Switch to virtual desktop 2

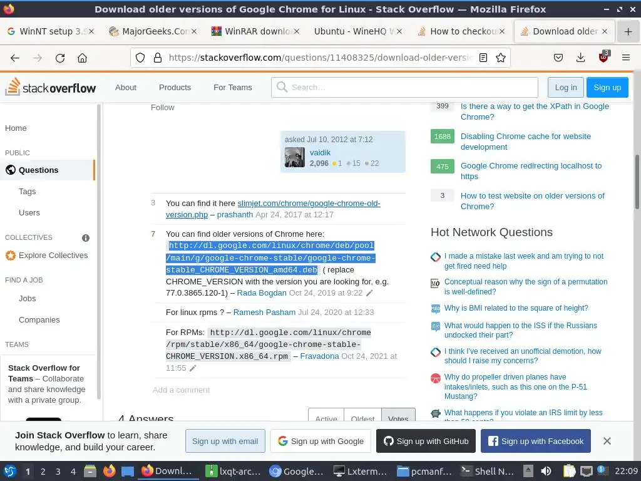click(43, 472)
